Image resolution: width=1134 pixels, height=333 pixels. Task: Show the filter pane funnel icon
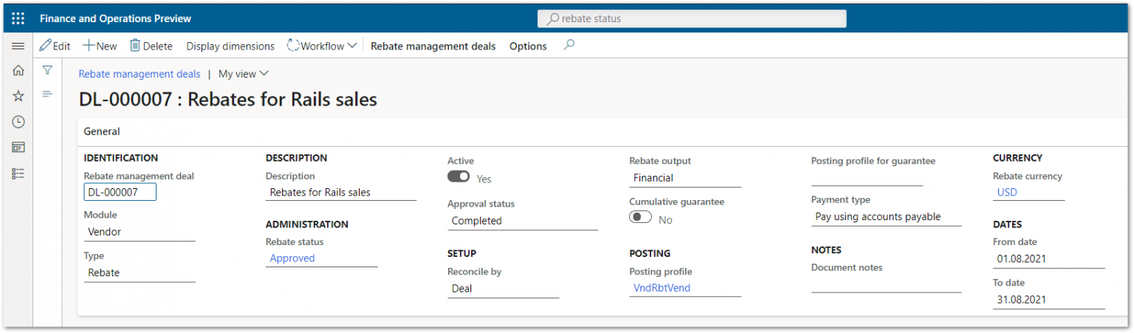[47, 70]
